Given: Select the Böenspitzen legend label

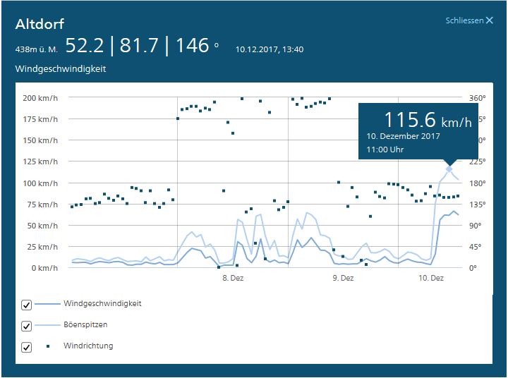Looking at the screenshot, I should [85, 325].
